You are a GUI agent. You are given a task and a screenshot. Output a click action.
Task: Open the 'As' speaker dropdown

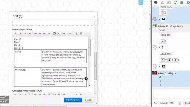tap(170, 103)
